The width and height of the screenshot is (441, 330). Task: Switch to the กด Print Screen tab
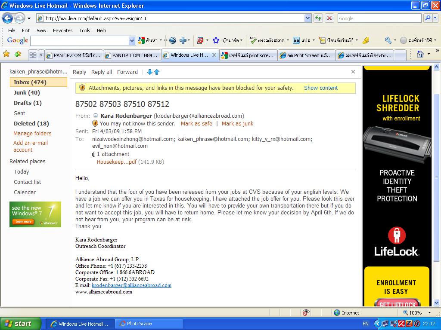(307, 55)
